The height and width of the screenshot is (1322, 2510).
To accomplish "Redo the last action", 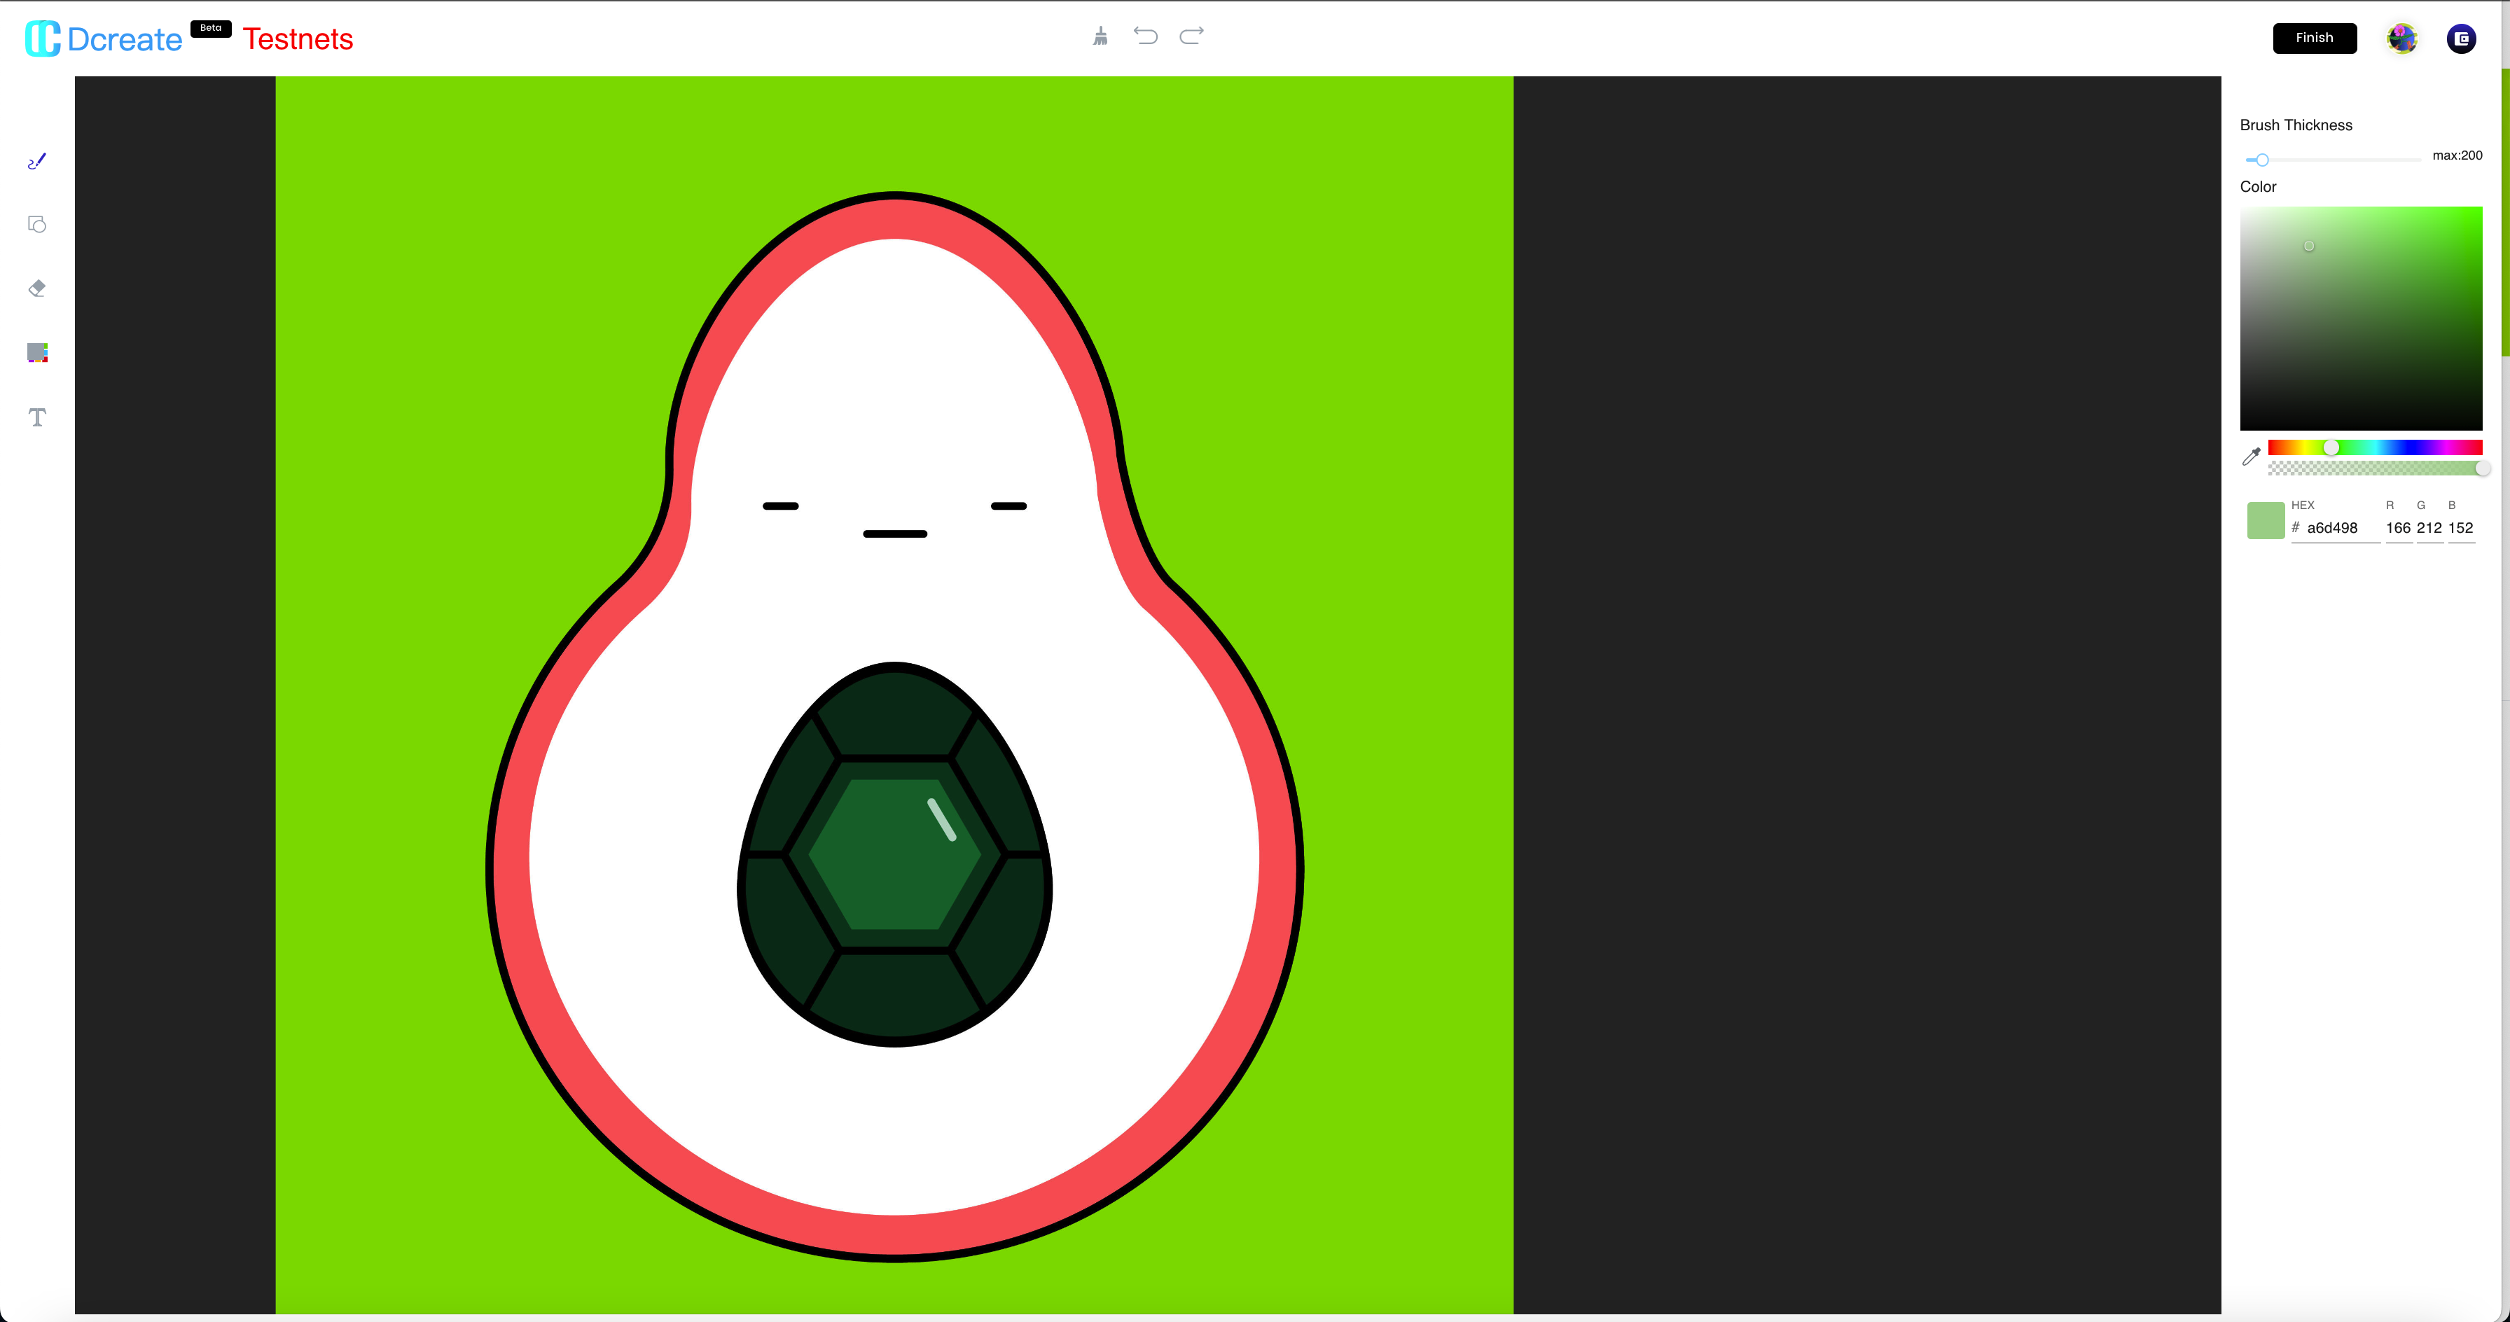I will pyautogui.click(x=1192, y=37).
